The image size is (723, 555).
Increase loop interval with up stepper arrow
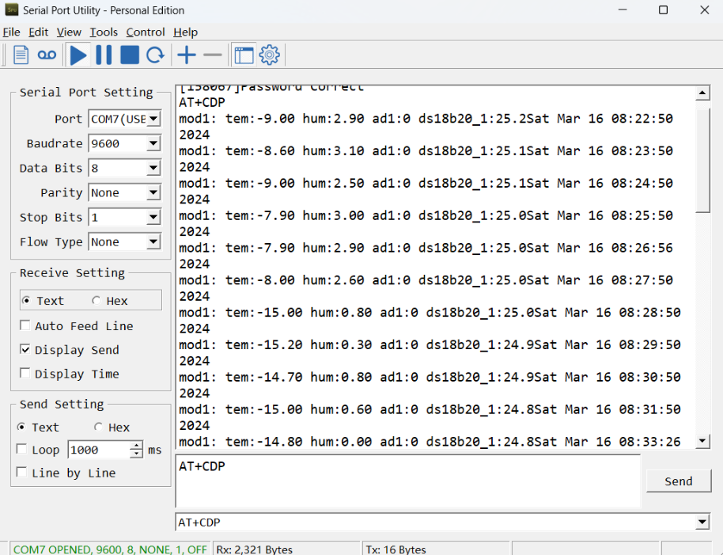136,445
